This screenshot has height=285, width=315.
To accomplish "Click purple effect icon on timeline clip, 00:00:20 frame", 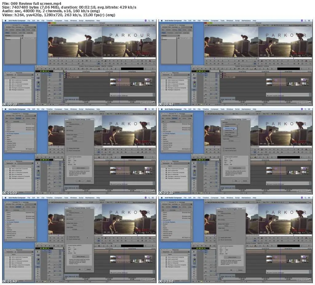I will tap(120, 80).
